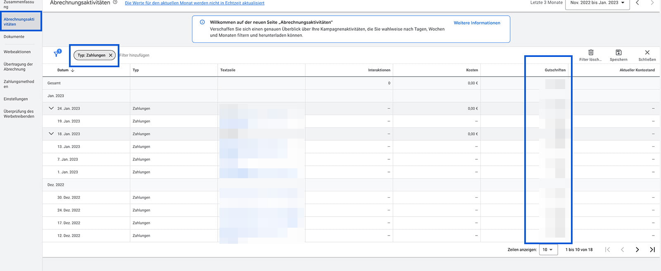Collapse the 18. Jan. 2023 row

pos(51,134)
